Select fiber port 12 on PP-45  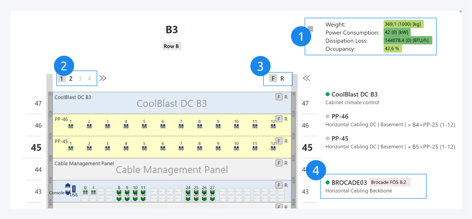273,148
